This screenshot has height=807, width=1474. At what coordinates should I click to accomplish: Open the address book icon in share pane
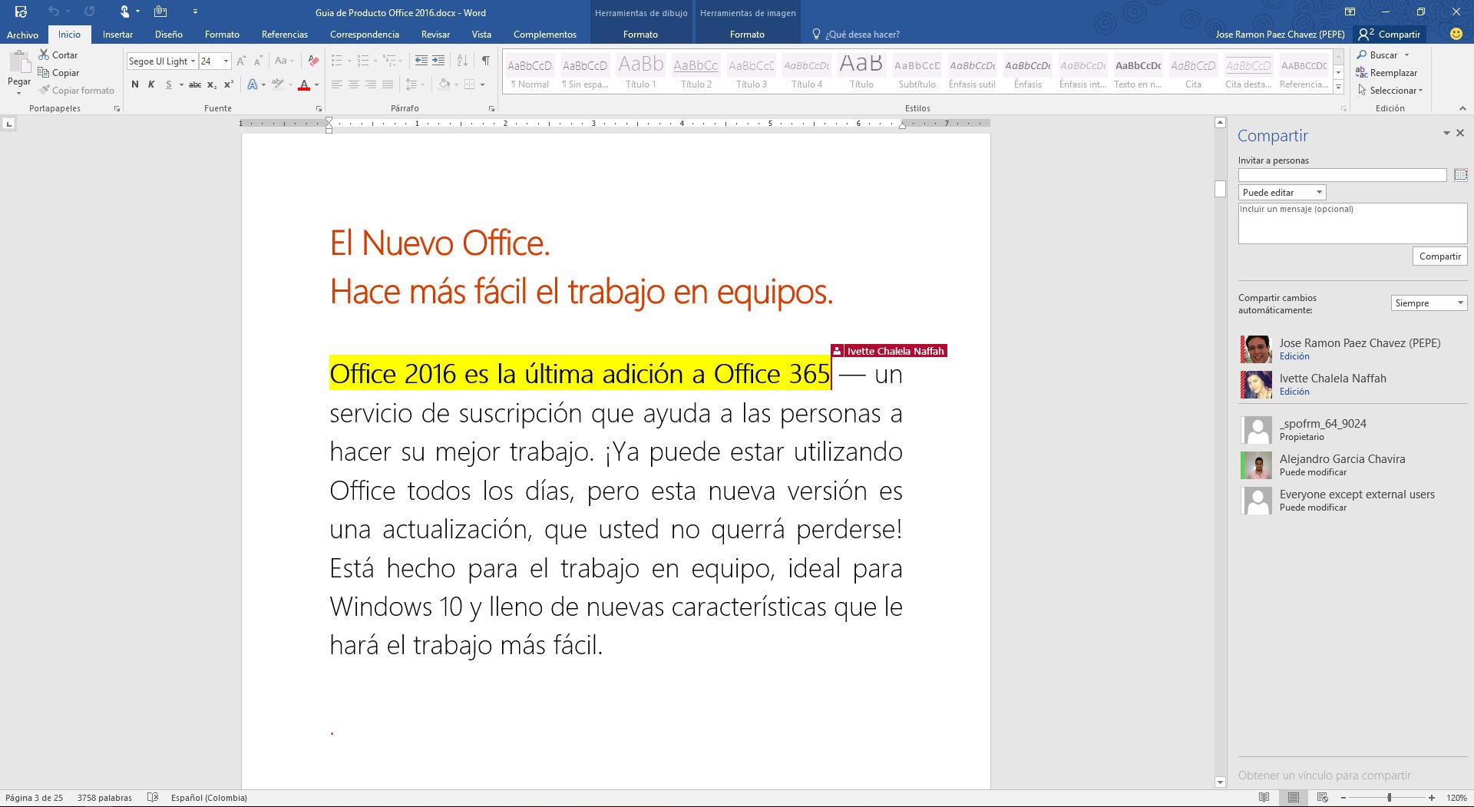(x=1460, y=176)
